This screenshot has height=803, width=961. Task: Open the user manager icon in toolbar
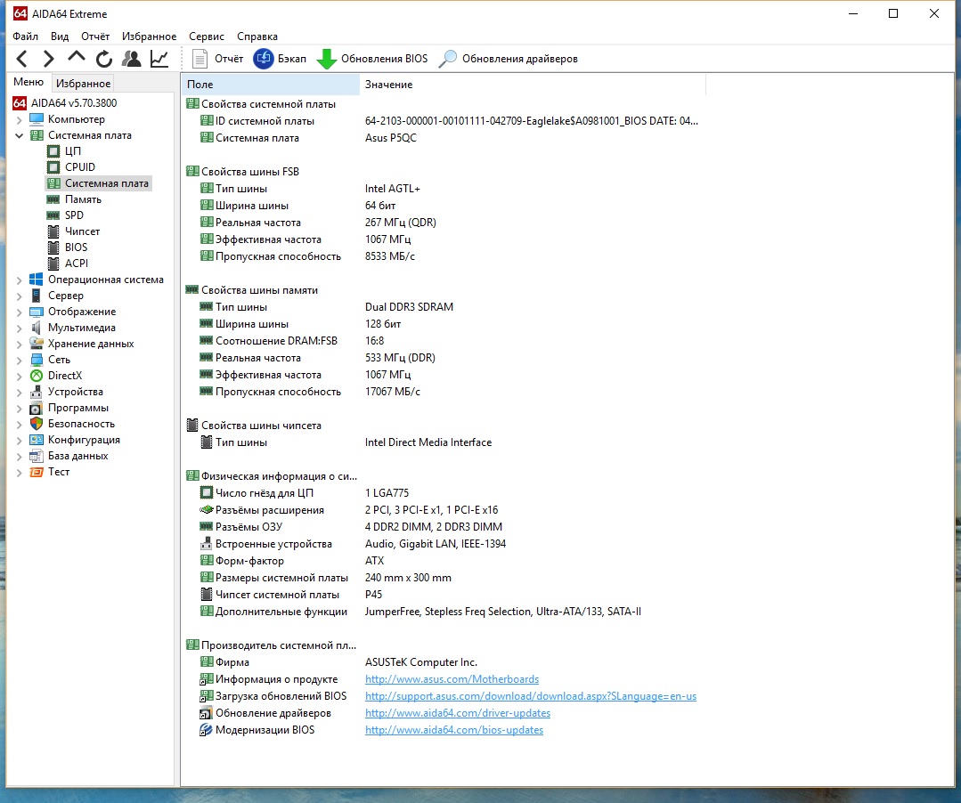click(x=132, y=59)
